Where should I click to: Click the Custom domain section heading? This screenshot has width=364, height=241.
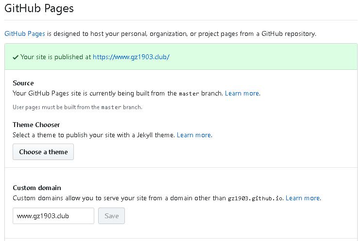37,188
